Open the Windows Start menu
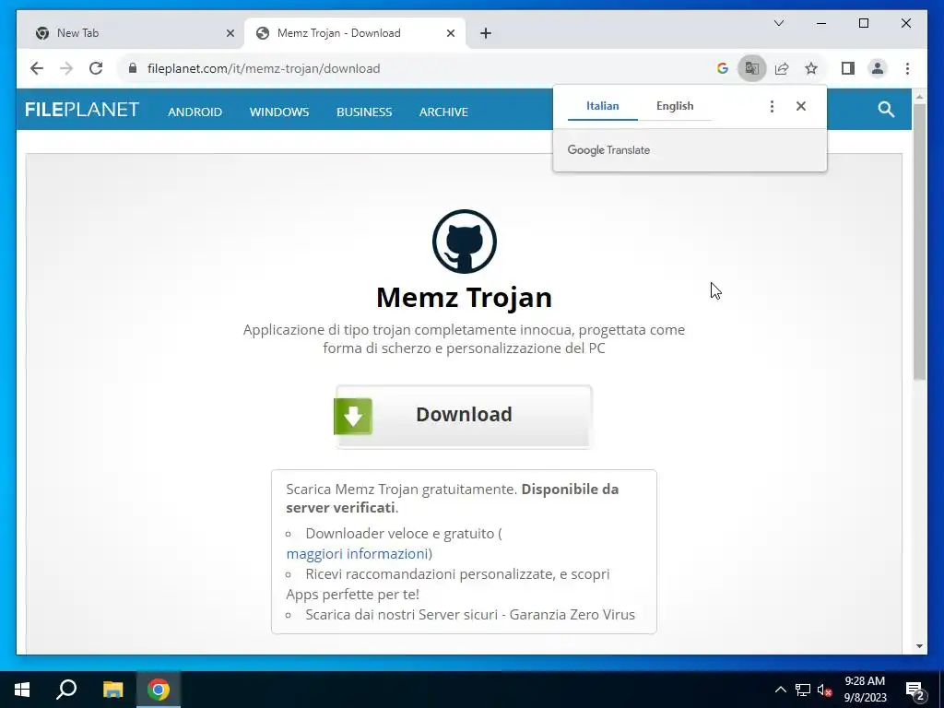944x708 pixels. pos(22,690)
